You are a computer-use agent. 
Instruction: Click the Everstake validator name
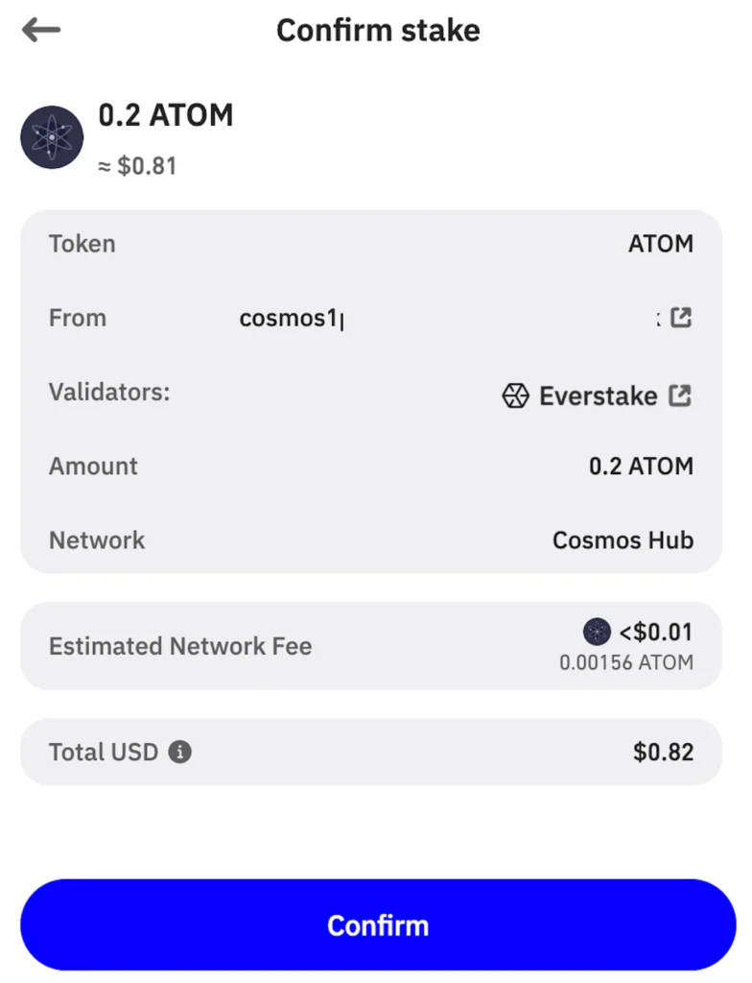[598, 396]
